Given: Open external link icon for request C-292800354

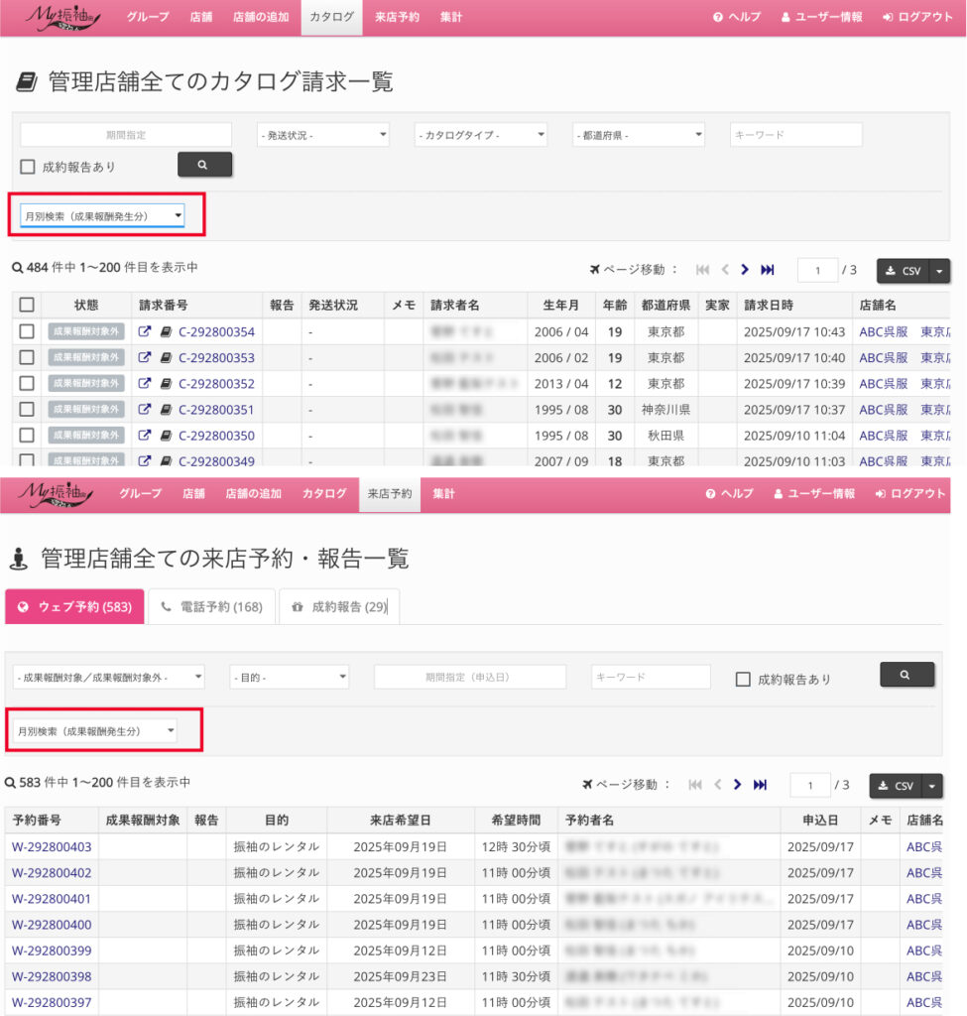Looking at the screenshot, I should 145,332.
